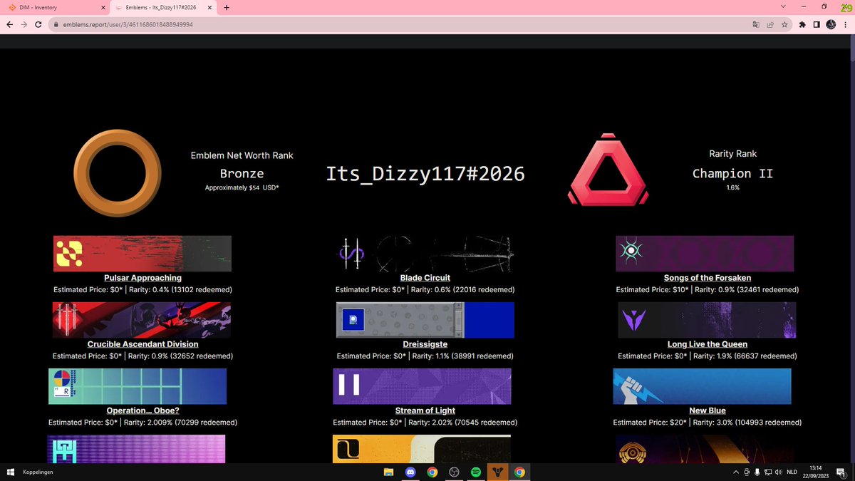855x481 pixels.
Task: Open the Dreissigste emblem link
Action: click(425, 344)
